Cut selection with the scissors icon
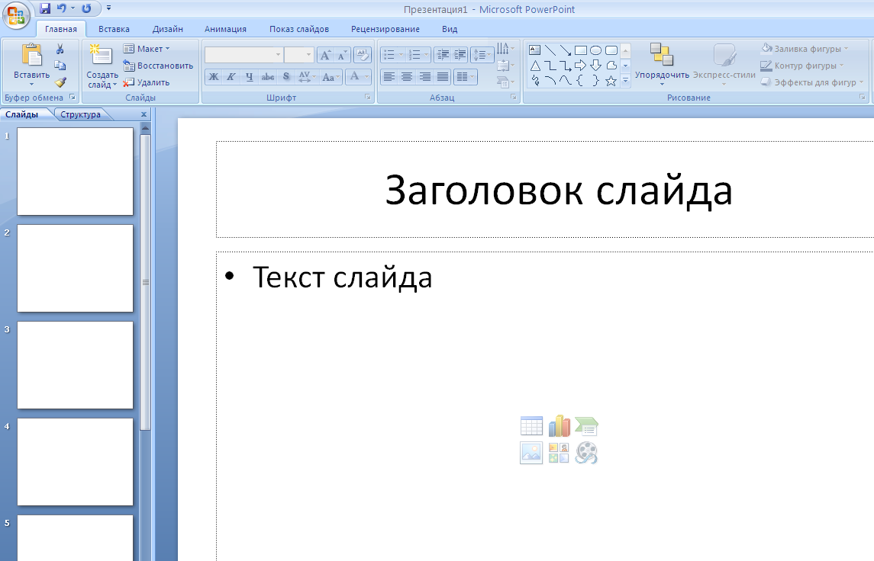Screen dimensions: 874x561 [x=60, y=50]
